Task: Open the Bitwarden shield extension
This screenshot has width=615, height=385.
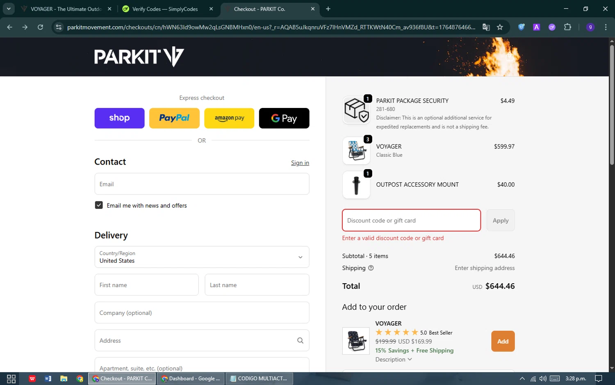Action: pyautogui.click(x=521, y=27)
